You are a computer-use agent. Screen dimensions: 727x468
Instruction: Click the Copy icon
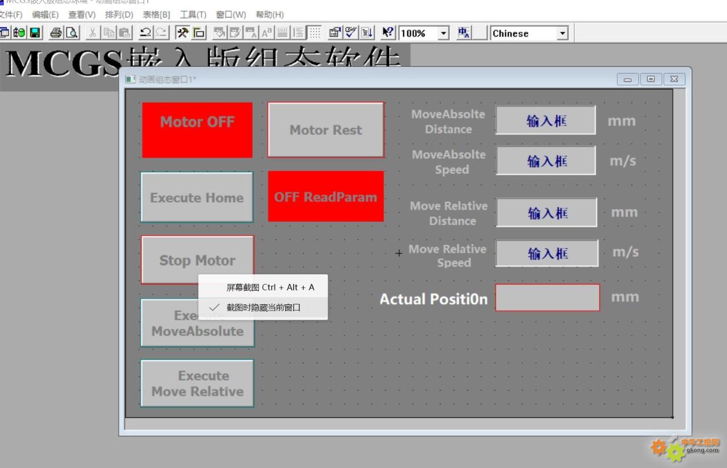click(x=108, y=33)
